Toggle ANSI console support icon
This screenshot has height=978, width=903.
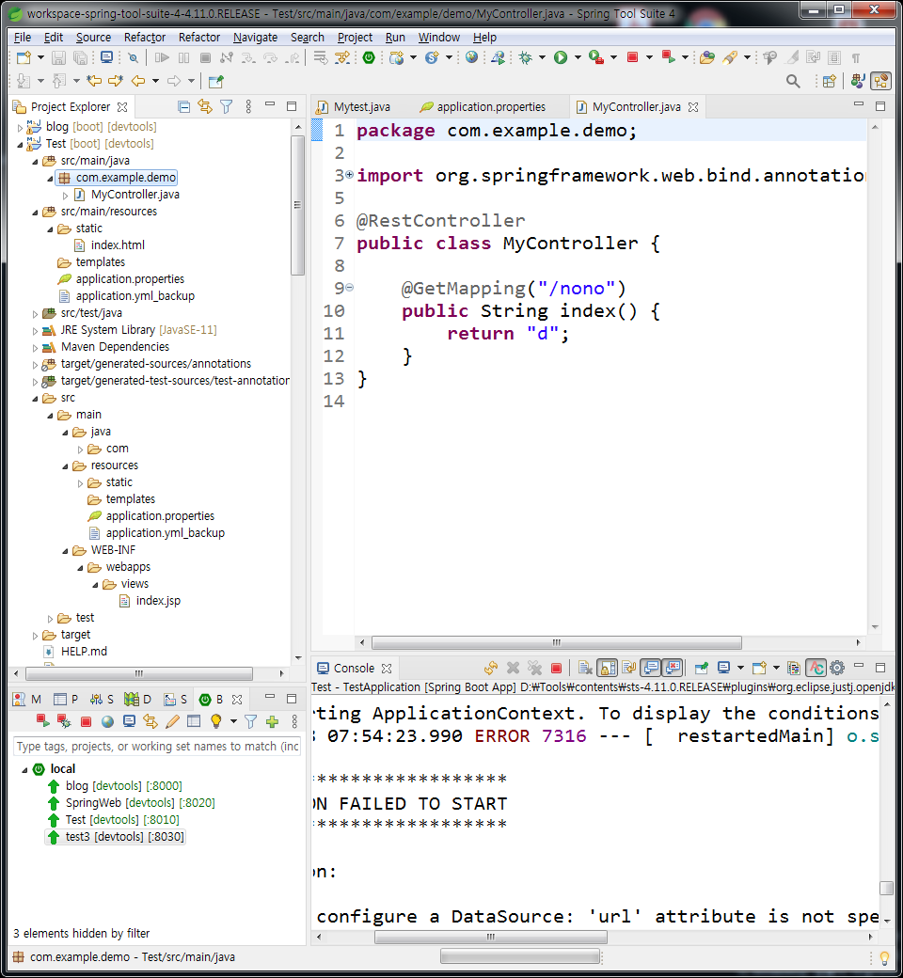coord(816,668)
